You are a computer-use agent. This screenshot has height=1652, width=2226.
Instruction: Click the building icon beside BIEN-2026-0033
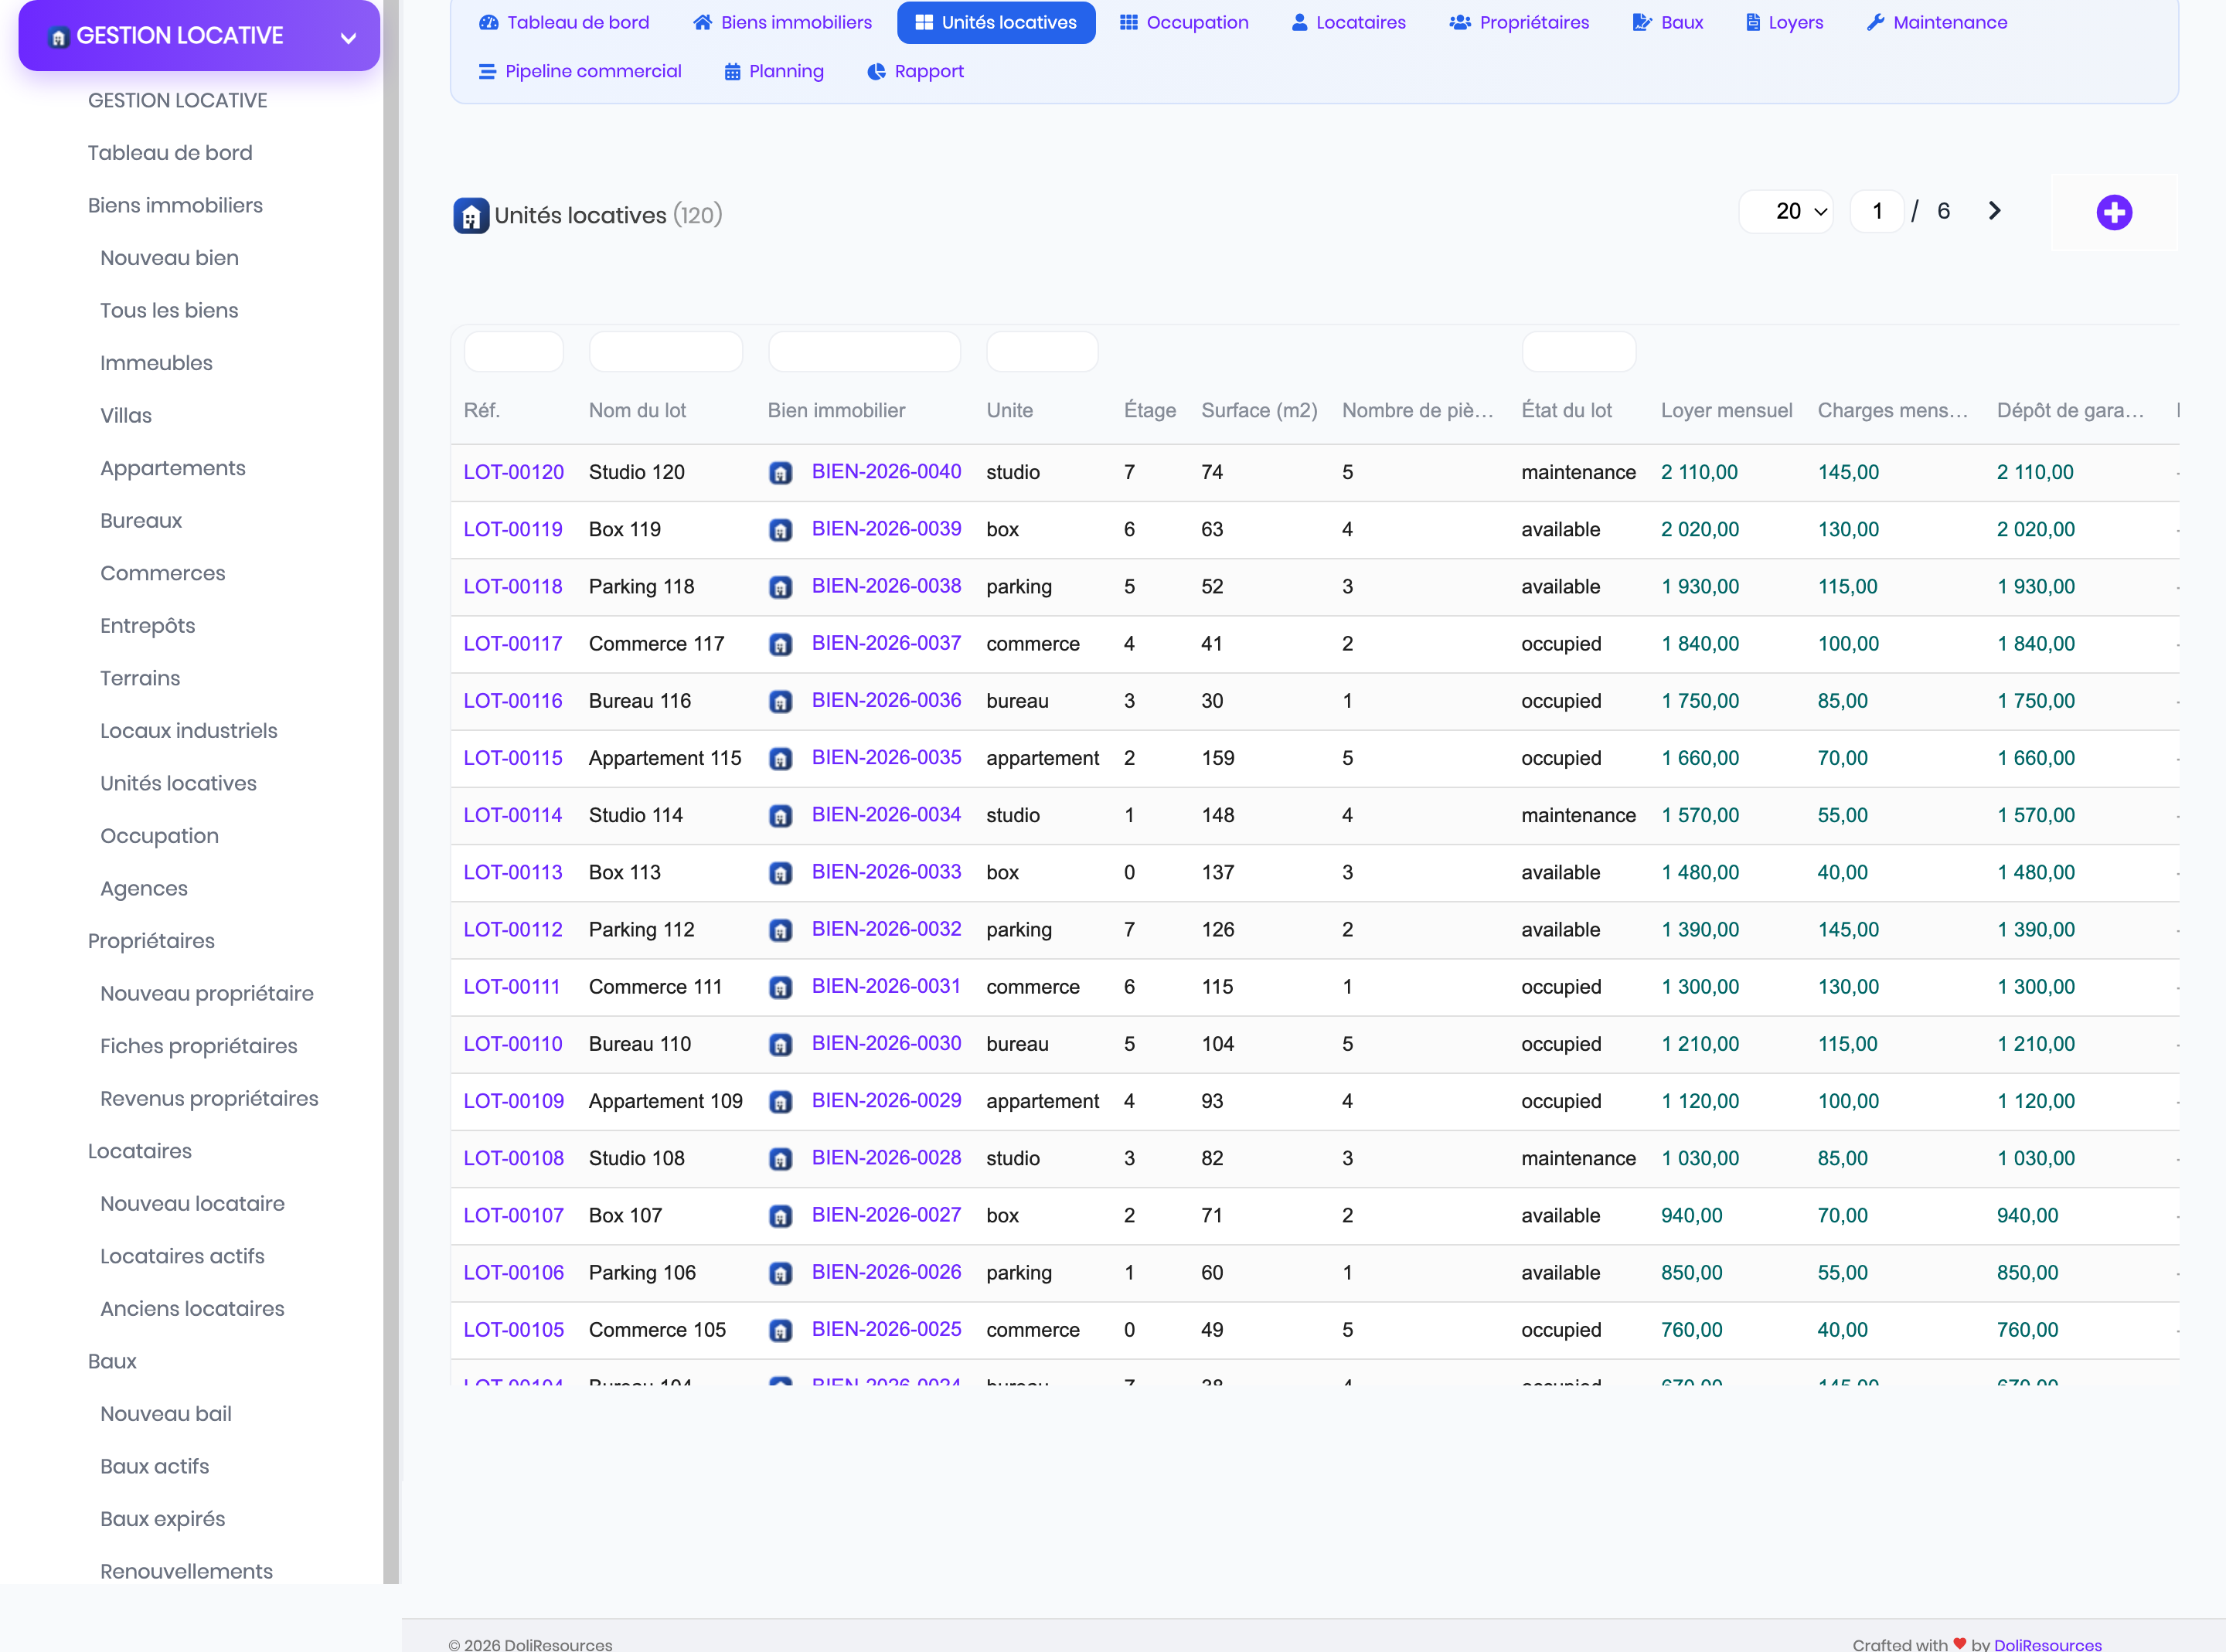[781, 873]
